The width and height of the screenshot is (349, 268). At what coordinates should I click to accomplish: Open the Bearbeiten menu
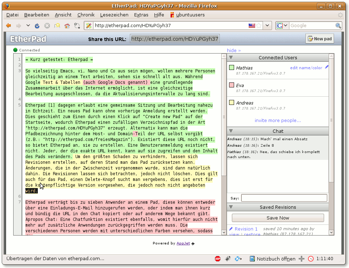[x=37, y=15]
